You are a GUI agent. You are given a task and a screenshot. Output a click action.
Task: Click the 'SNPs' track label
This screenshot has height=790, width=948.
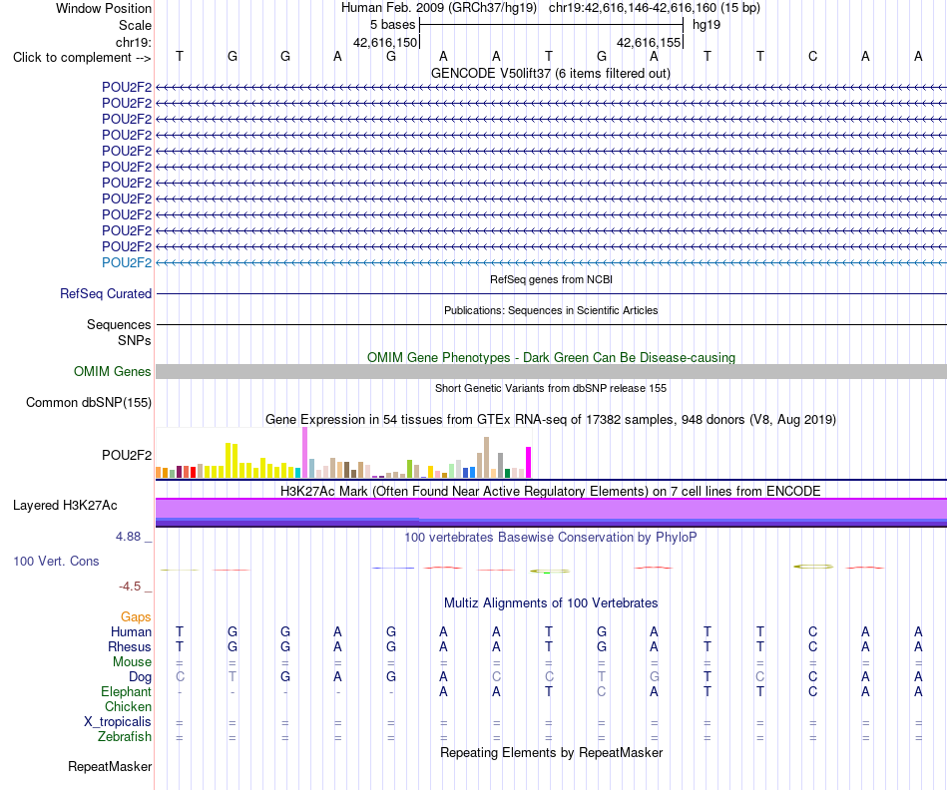[135, 340]
